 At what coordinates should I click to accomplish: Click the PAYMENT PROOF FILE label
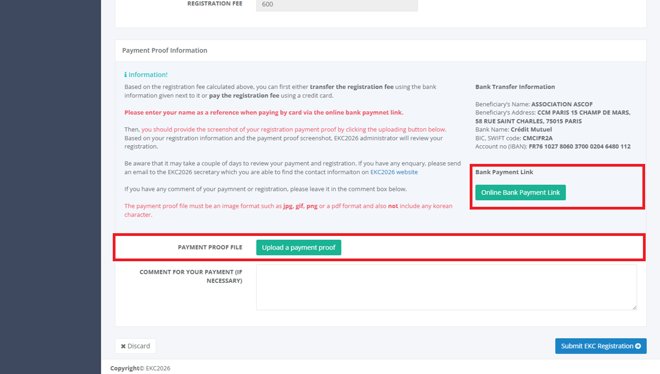tap(210, 248)
